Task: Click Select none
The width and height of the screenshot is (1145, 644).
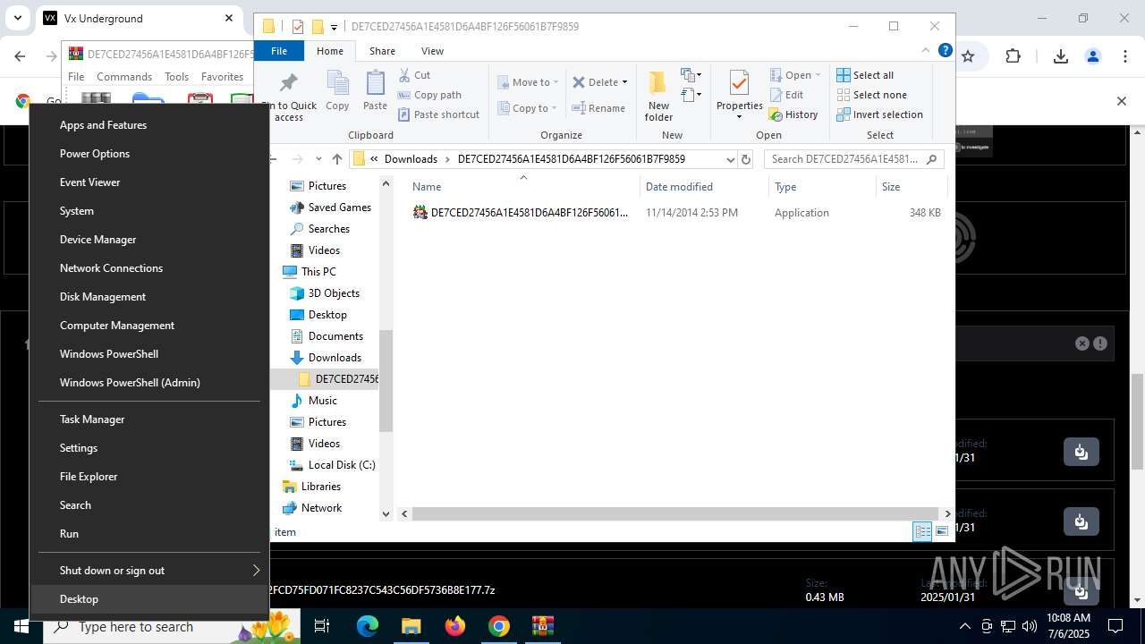Action: pyautogui.click(x=871, y=95)
